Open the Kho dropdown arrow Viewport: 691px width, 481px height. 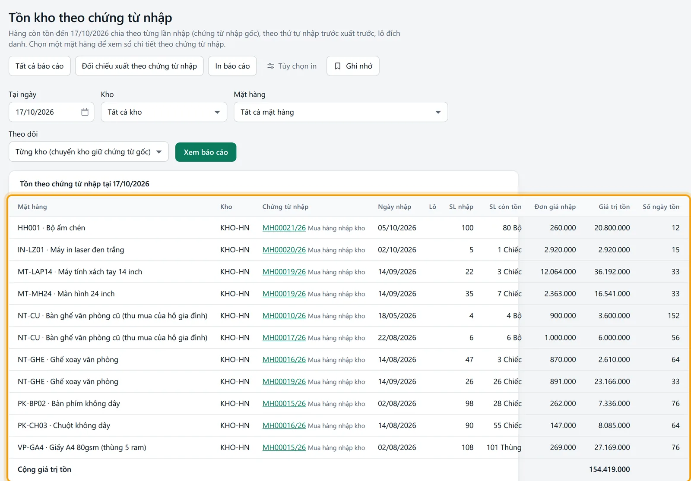[x=217, y=112]
